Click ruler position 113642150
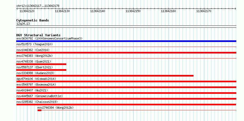This screenshot has width=244, height=121. pos(133,11)
